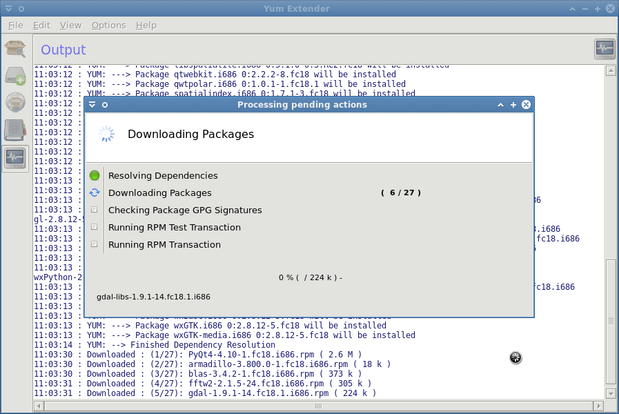Click the output monitor icon beside Output header
Screen dimensions: 619x414
(605, 49)
